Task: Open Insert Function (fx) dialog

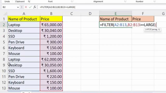Action: coord(34,7)
